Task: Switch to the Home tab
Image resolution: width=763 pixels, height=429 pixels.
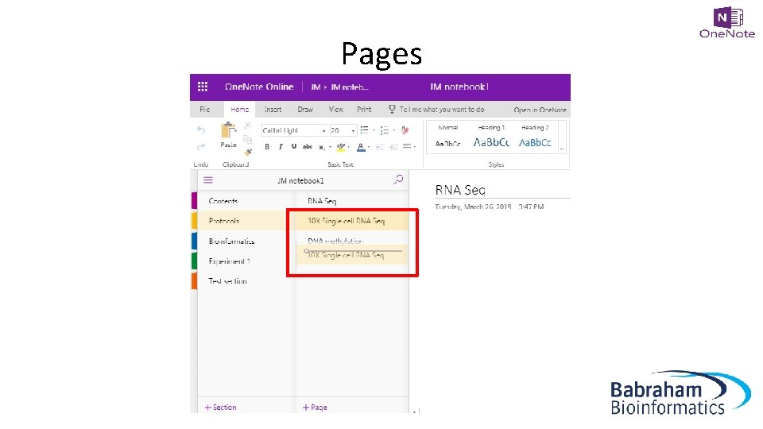Action: point(239,110)
